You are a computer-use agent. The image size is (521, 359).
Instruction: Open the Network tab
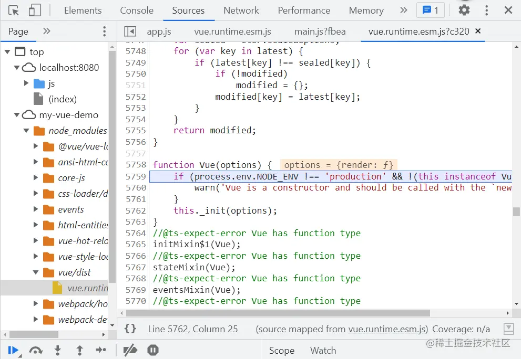pyautogui.click(x=241, y=10)
